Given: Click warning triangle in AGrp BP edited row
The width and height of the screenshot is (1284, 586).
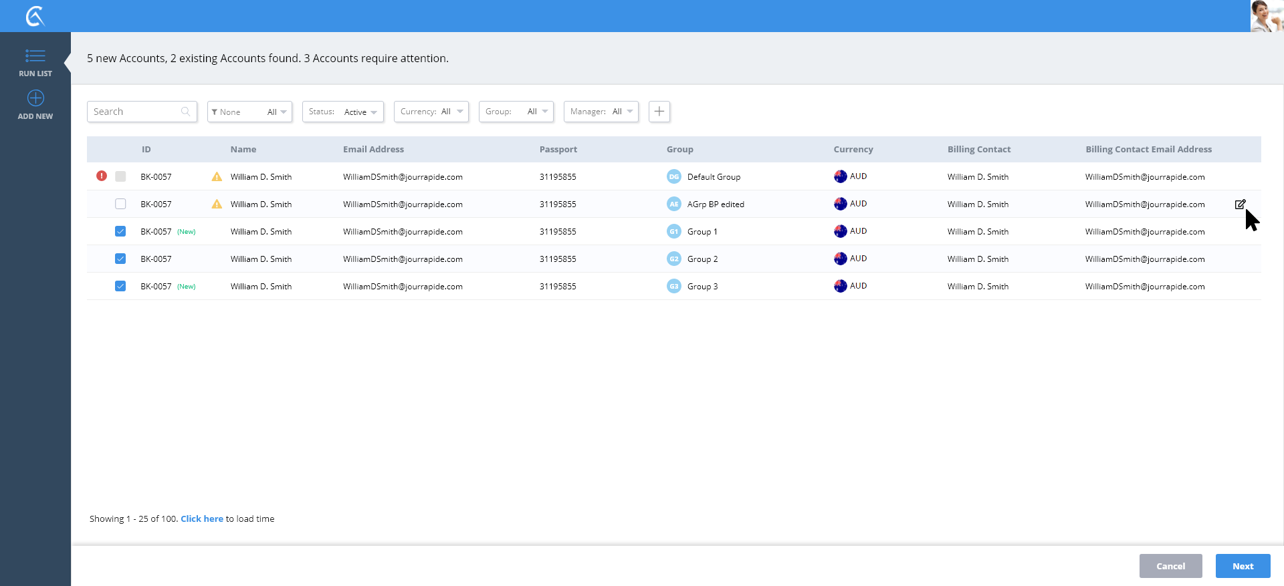Looking at the screenshot, I should 217,204.
